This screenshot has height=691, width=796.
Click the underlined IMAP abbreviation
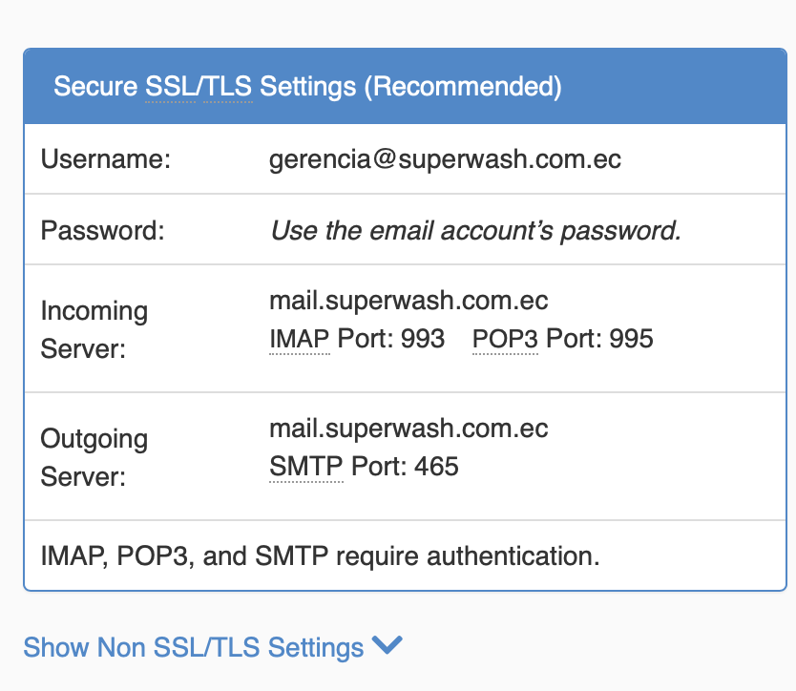[x=300, y=339]
